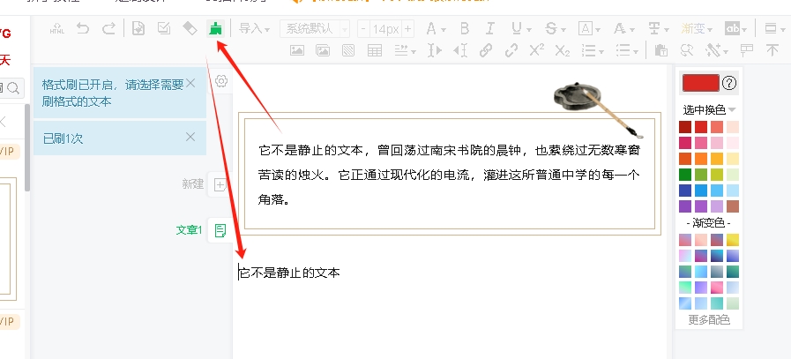Close the 已刷1次 notification

tap(190, 137)
